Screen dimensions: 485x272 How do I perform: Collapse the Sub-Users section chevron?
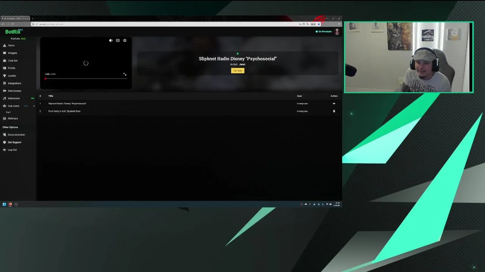click(x=34, y=106)
